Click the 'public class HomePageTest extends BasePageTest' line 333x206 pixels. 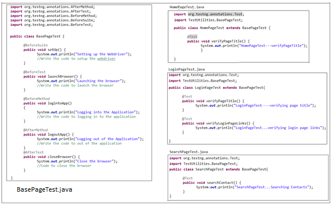pyautogui.click(x=222, y=28)
